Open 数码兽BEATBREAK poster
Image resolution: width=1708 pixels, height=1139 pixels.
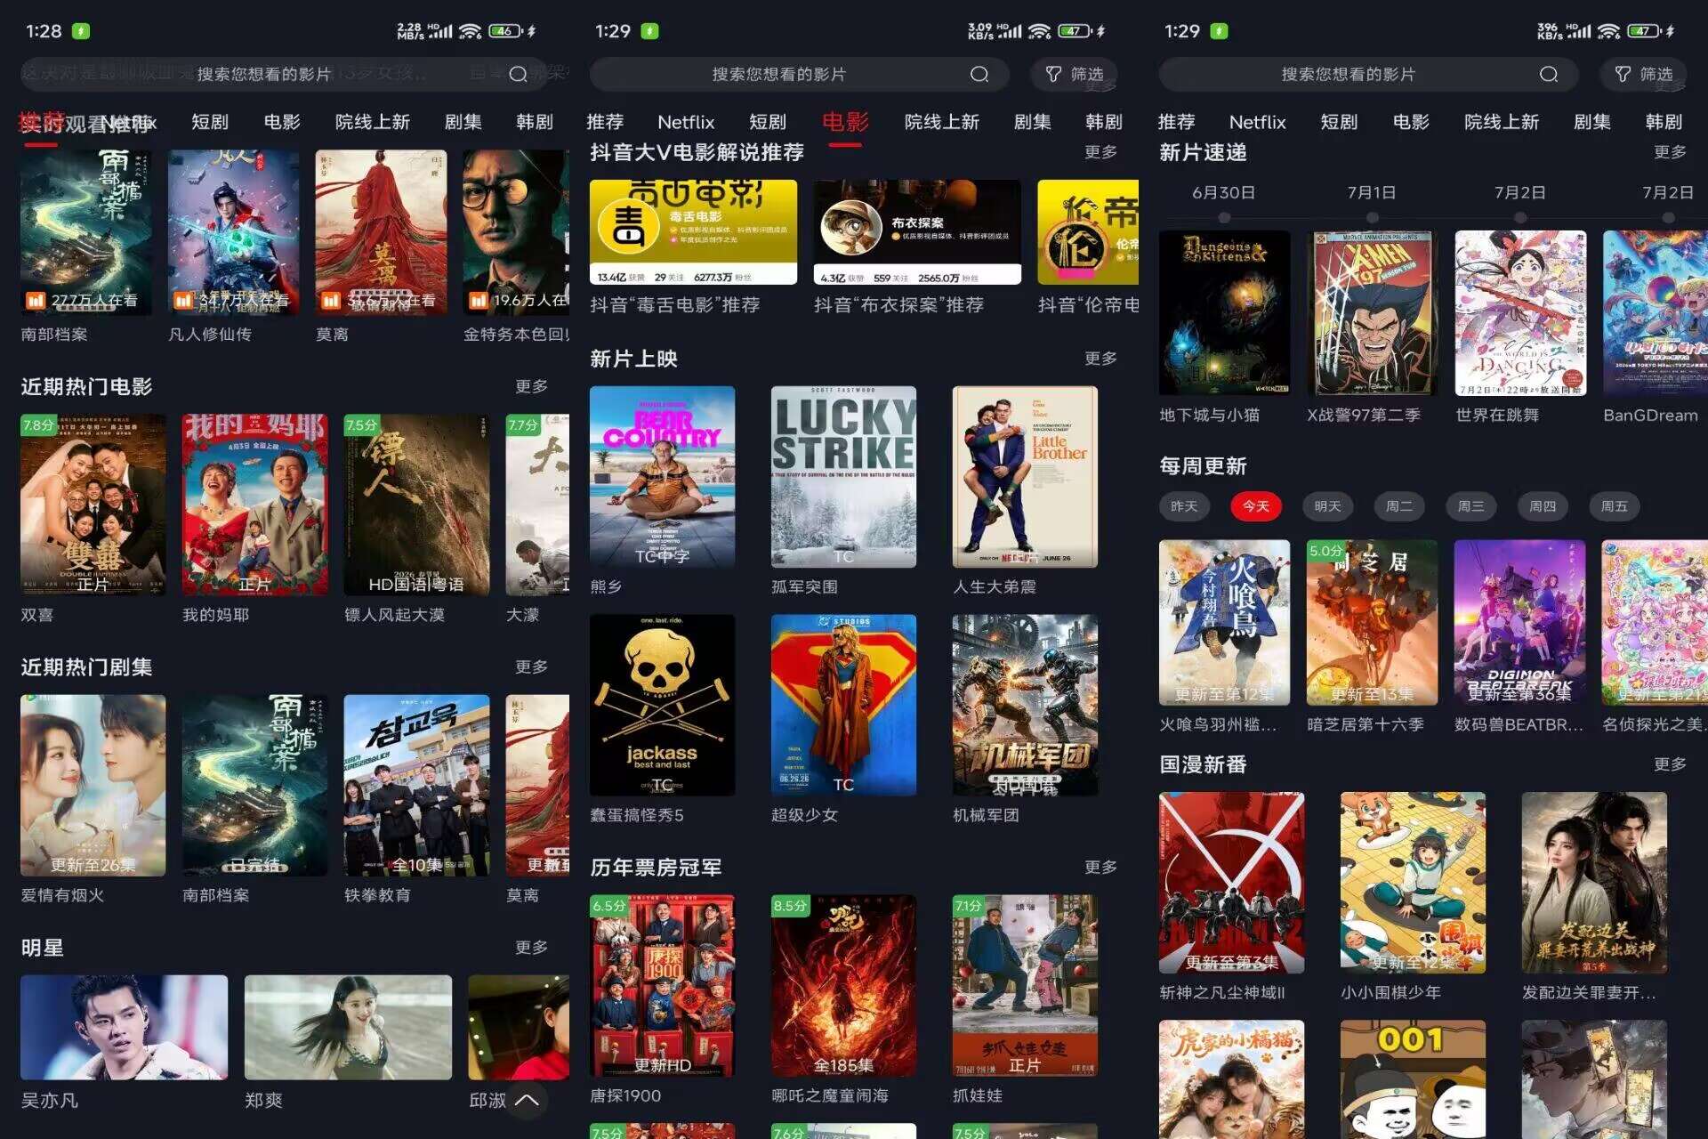1519,623
